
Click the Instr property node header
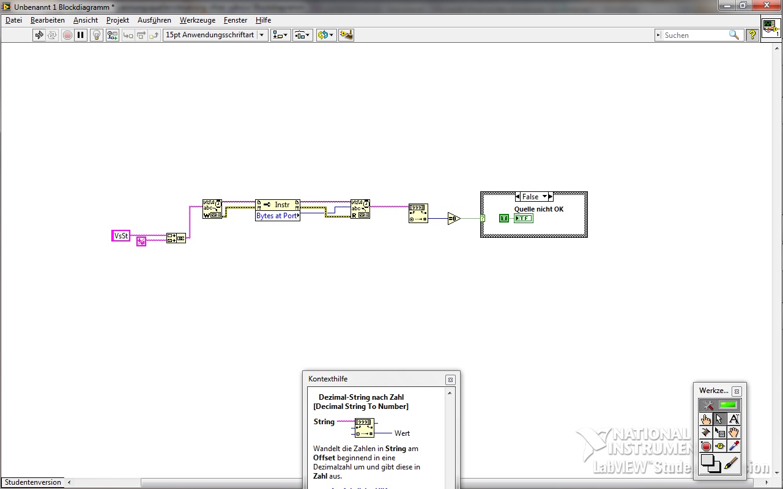(x=278, y=205)
